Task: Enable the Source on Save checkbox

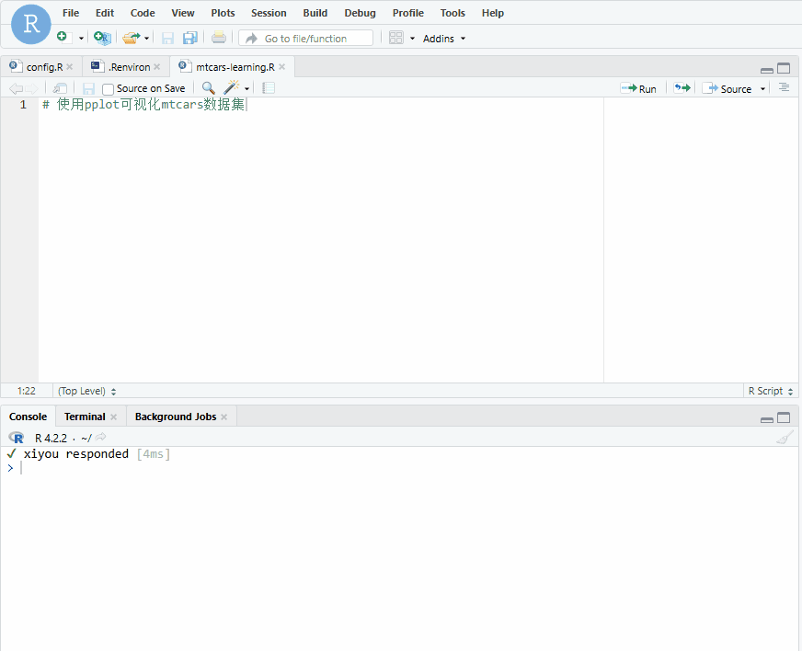Action: coord(108,87)
